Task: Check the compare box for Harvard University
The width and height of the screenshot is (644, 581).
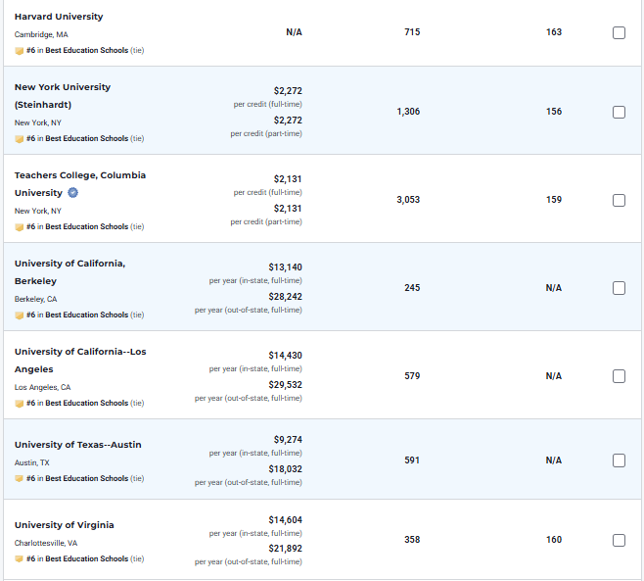Action: tap(619, 32)
